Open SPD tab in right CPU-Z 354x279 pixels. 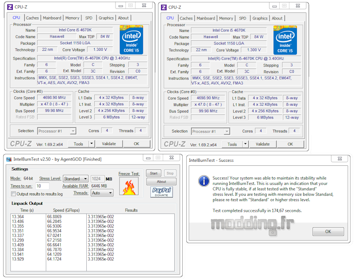(242, 18)
